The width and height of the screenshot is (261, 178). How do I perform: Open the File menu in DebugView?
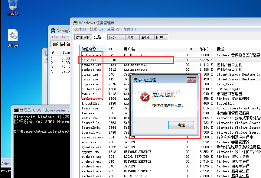tap(55, 37)
